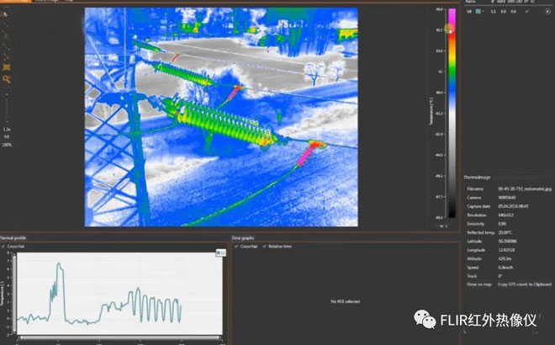Click the orange rectangle ROI tool

coord(7,67)
